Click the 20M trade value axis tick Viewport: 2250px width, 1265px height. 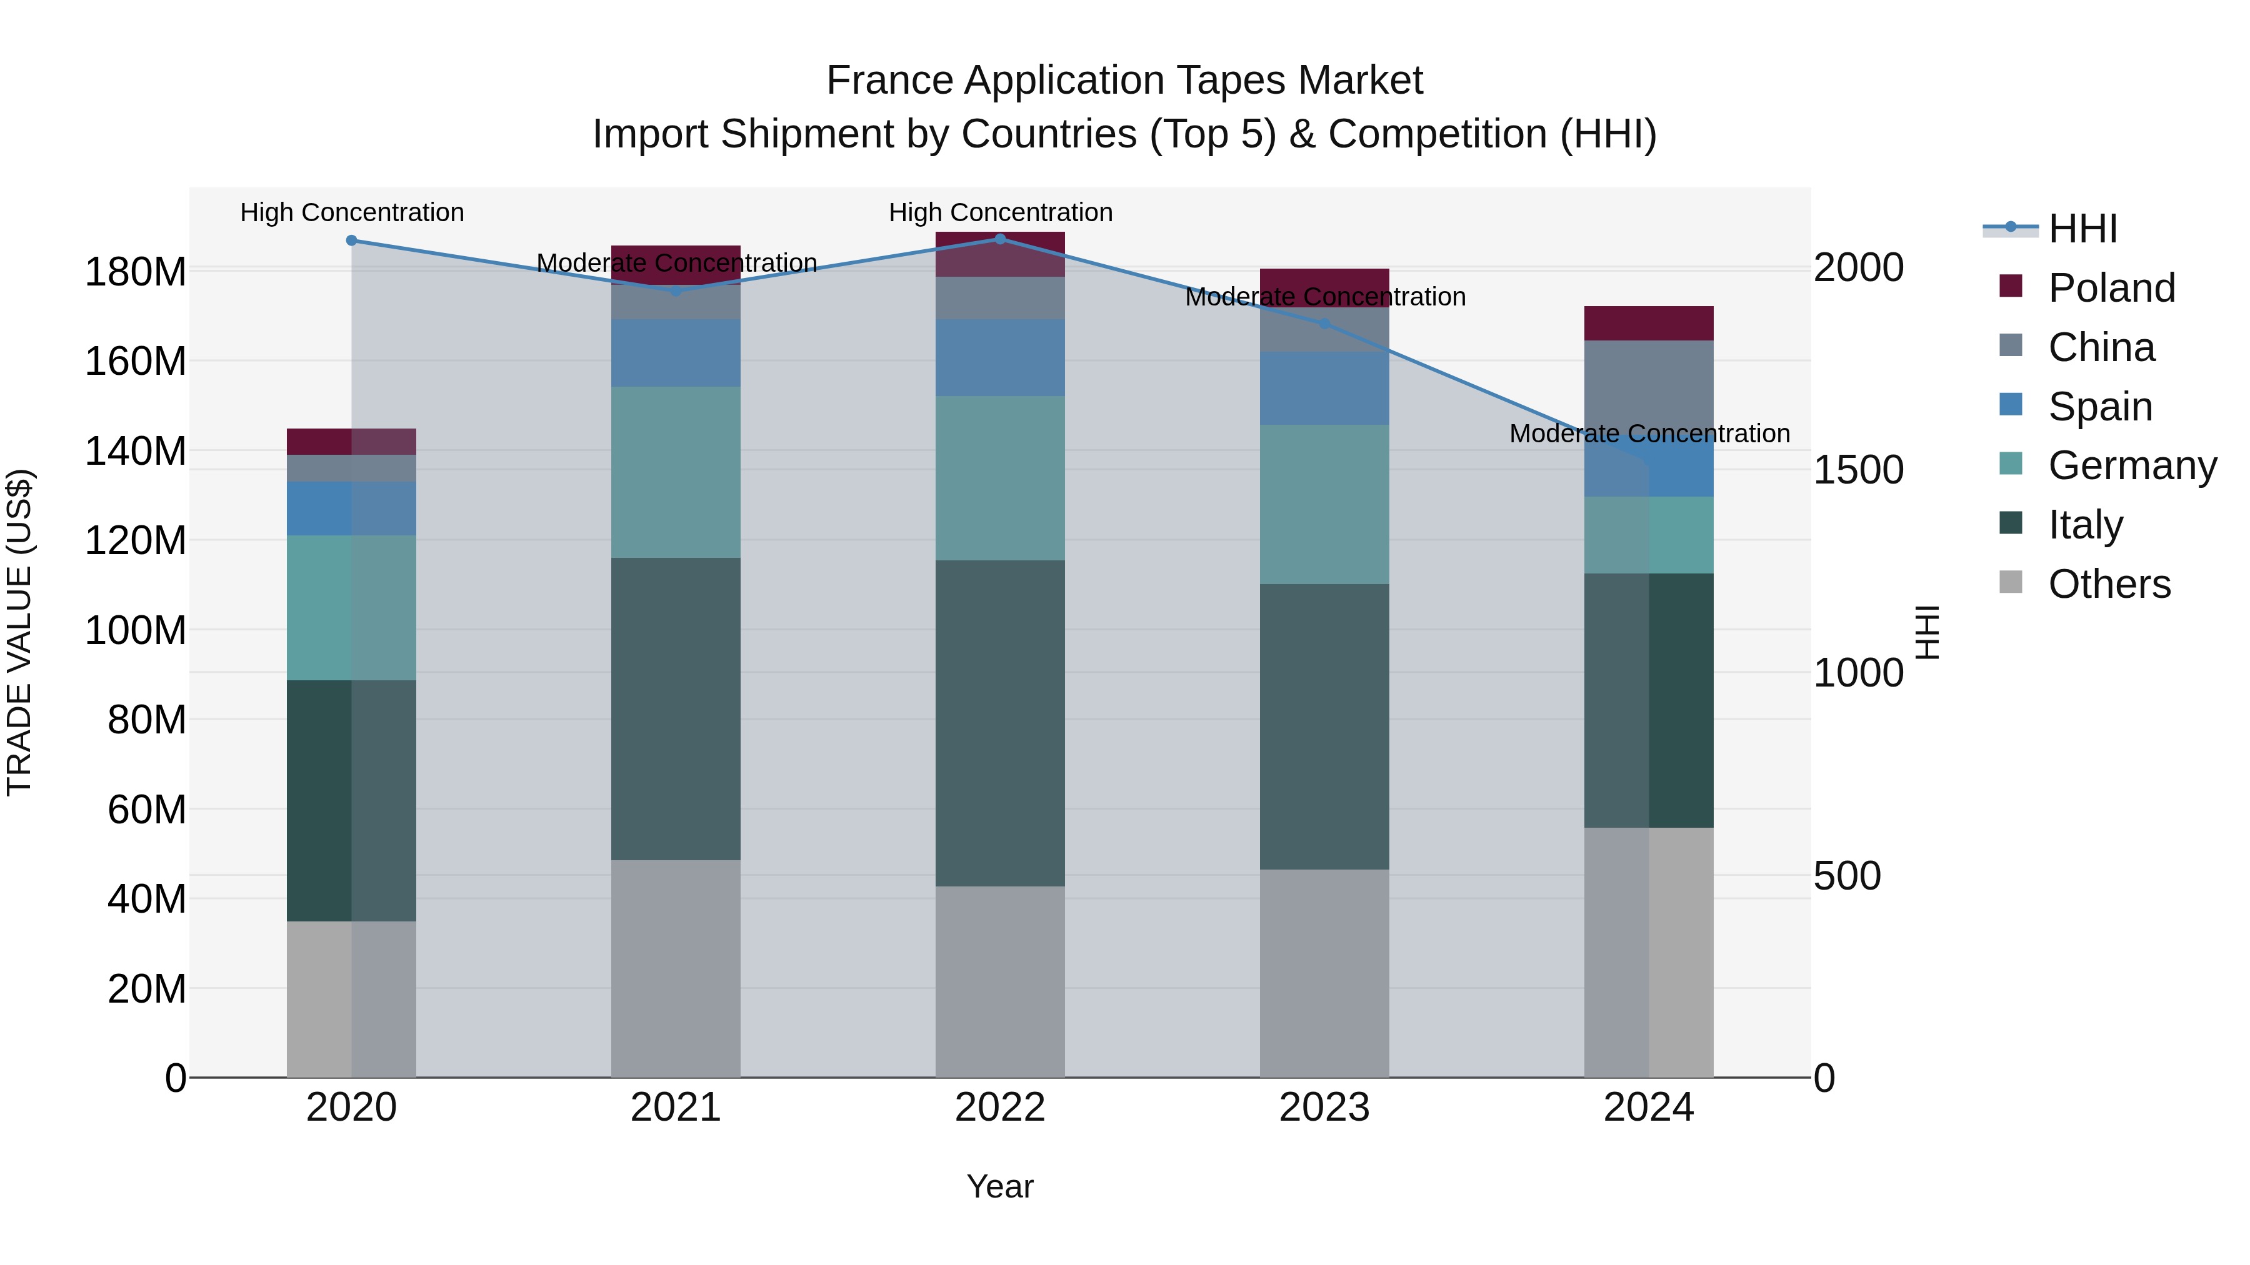(x=147, y=988)
